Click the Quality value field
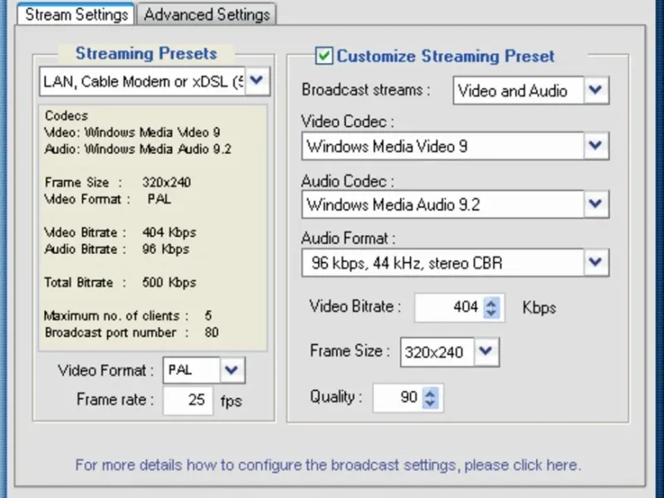664x498 pixels. [x=398, y=398]
